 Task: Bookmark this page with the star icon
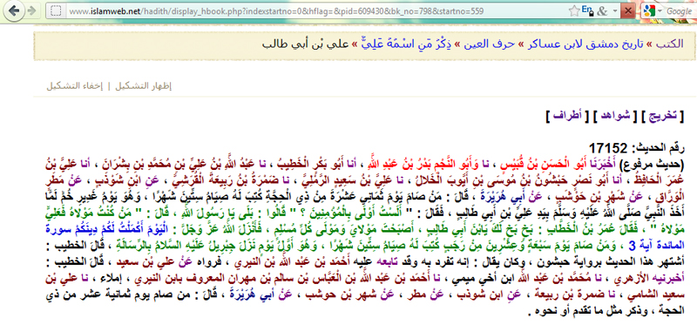574,11
